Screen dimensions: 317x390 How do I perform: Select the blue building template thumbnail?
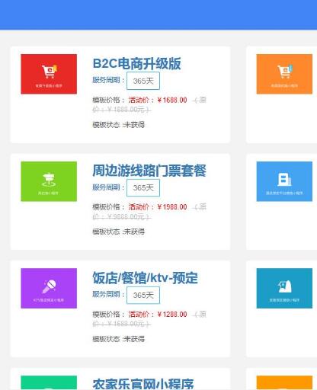click(284, 181)
